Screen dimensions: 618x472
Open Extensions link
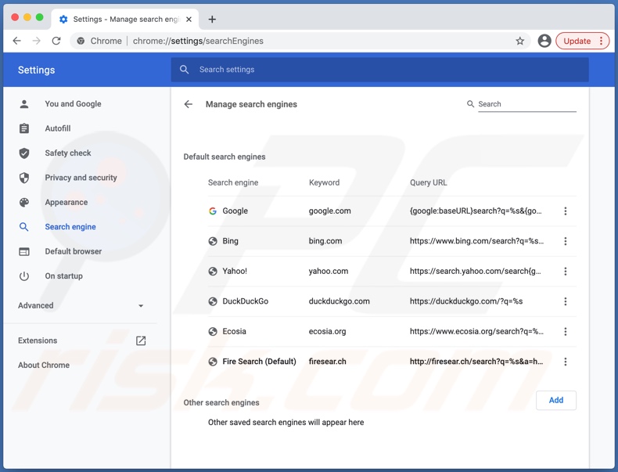click(x=38, y=340)
